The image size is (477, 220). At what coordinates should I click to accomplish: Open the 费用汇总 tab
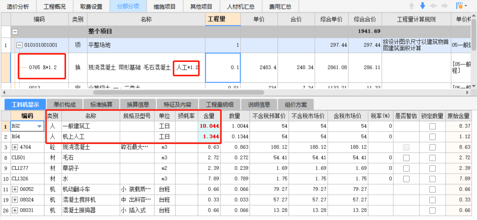[280, 6]
